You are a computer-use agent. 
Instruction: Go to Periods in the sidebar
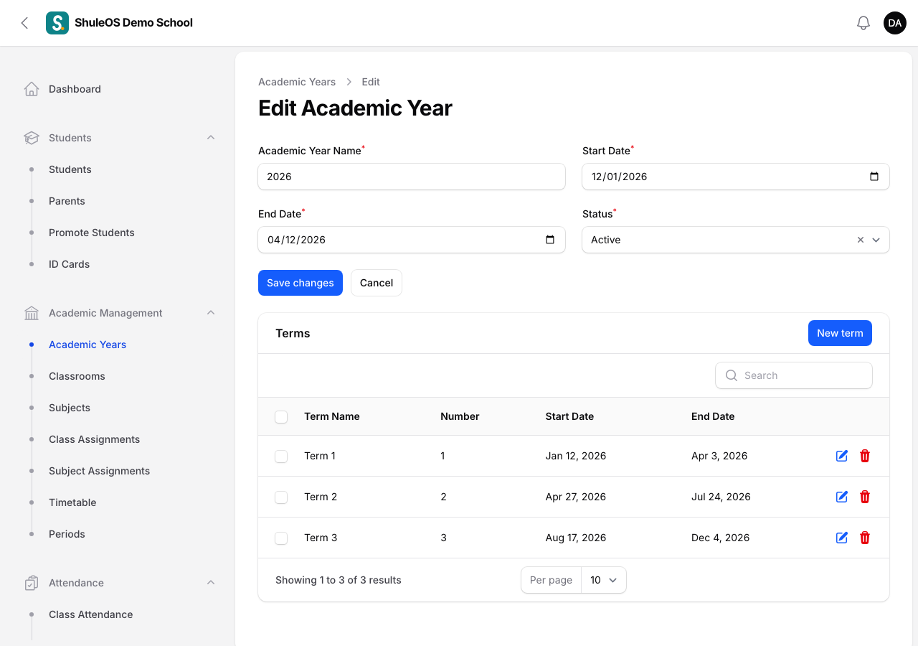tap(67, 534)
